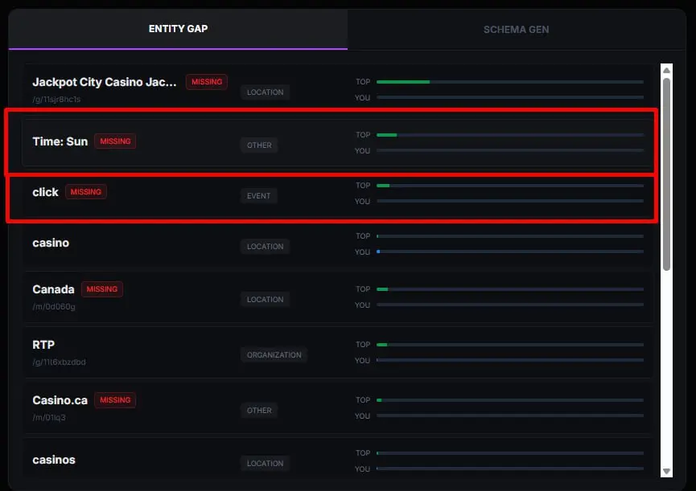Viewport: 696px width, 491px height.
Task: Select the Entity Gap tab
Action: (178, 30)
